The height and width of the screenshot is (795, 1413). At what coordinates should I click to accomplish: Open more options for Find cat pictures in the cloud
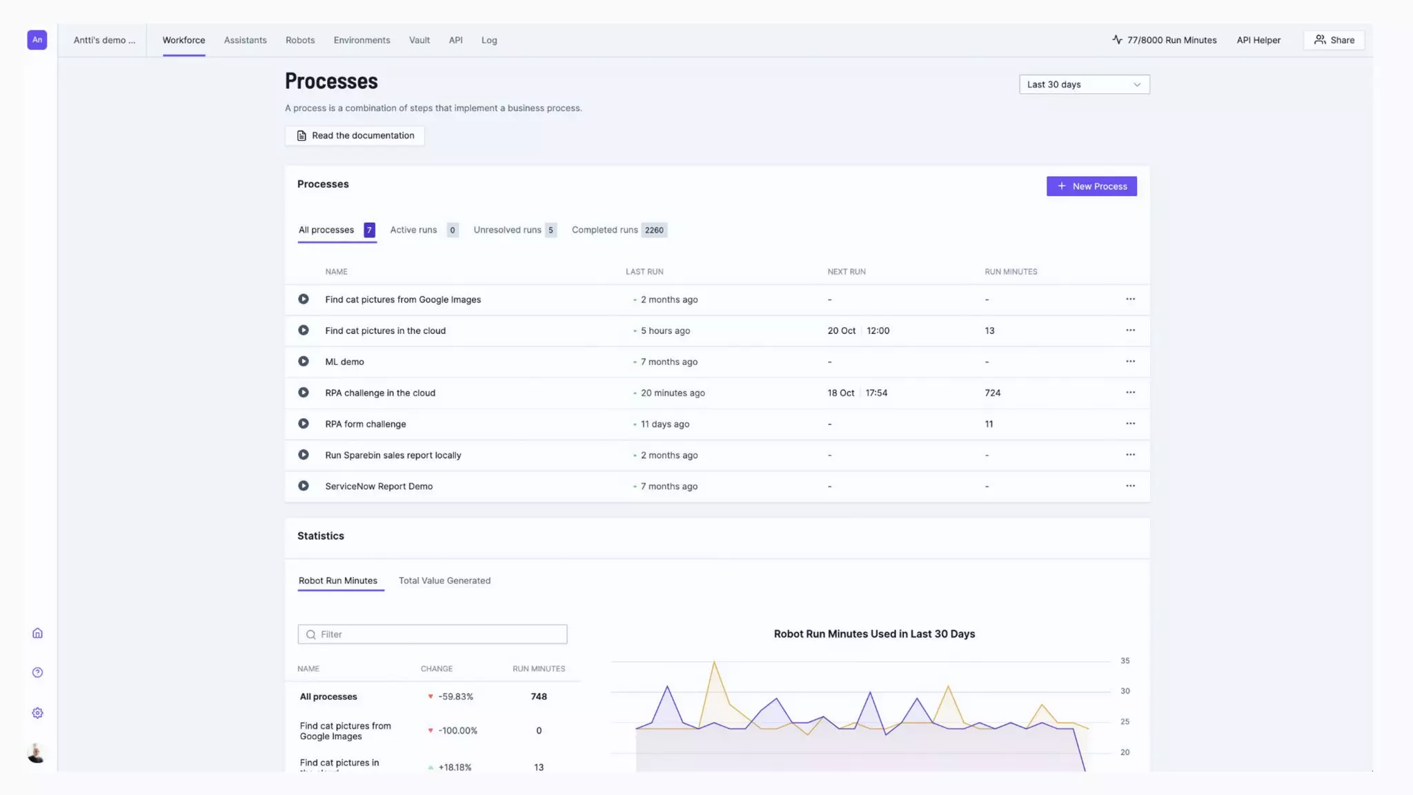[1130, 331]
